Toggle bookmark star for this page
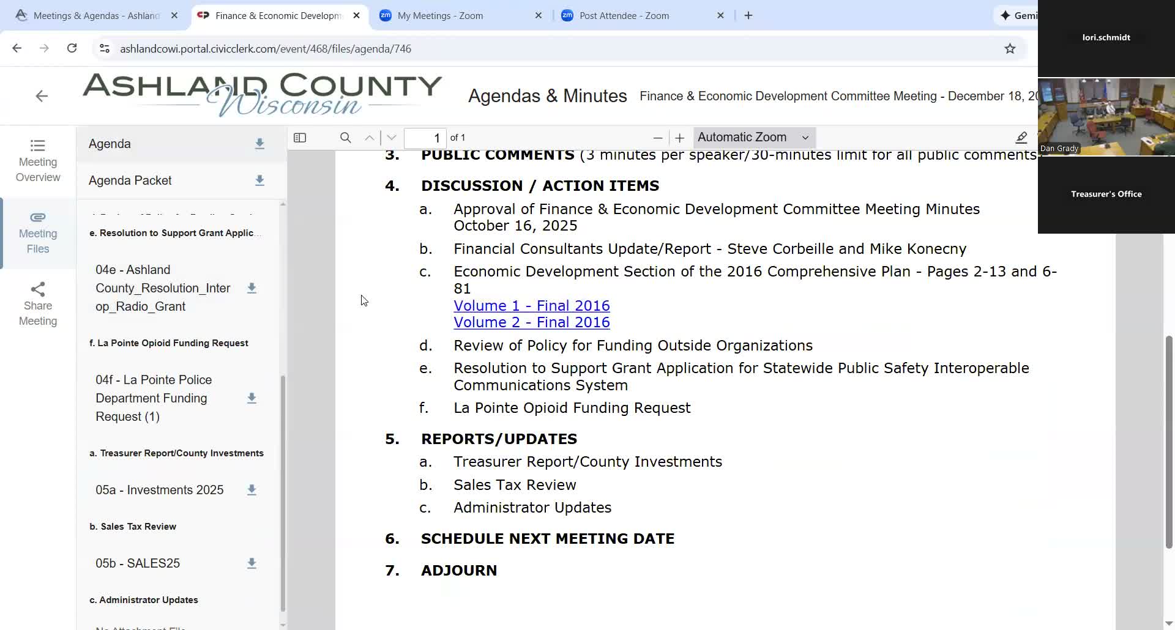 (x=1009, y=48)
